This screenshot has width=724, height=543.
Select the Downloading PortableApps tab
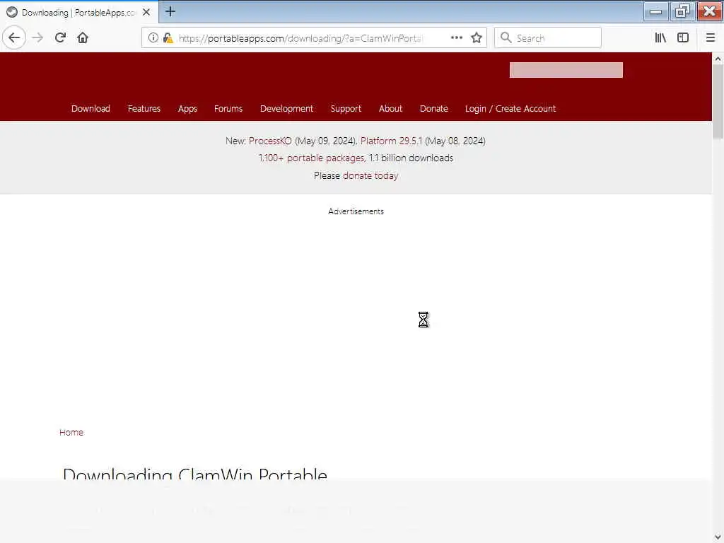tap(79, 12)
